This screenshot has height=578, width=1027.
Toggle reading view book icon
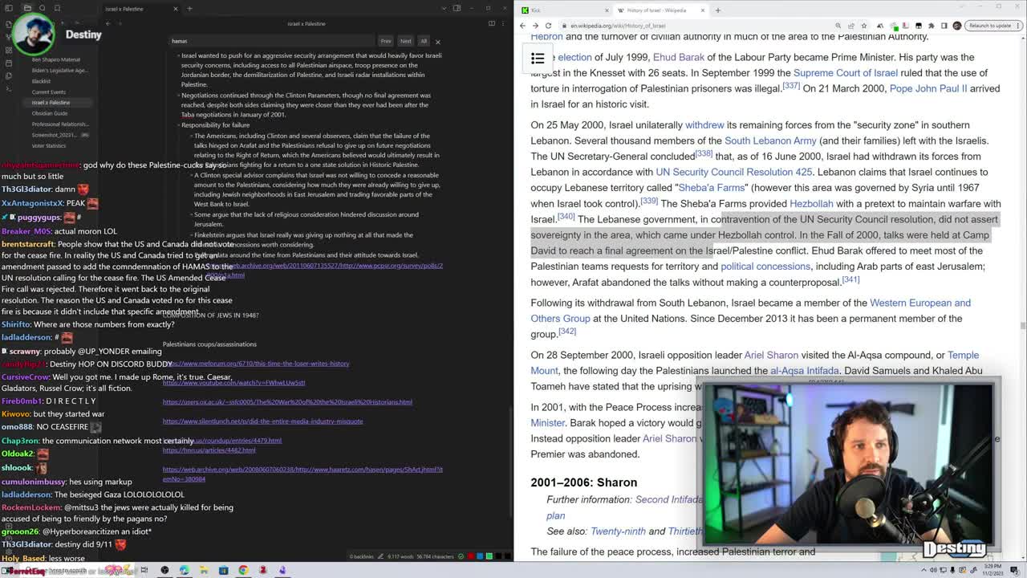pyautogui.click(x=491, y=23)
